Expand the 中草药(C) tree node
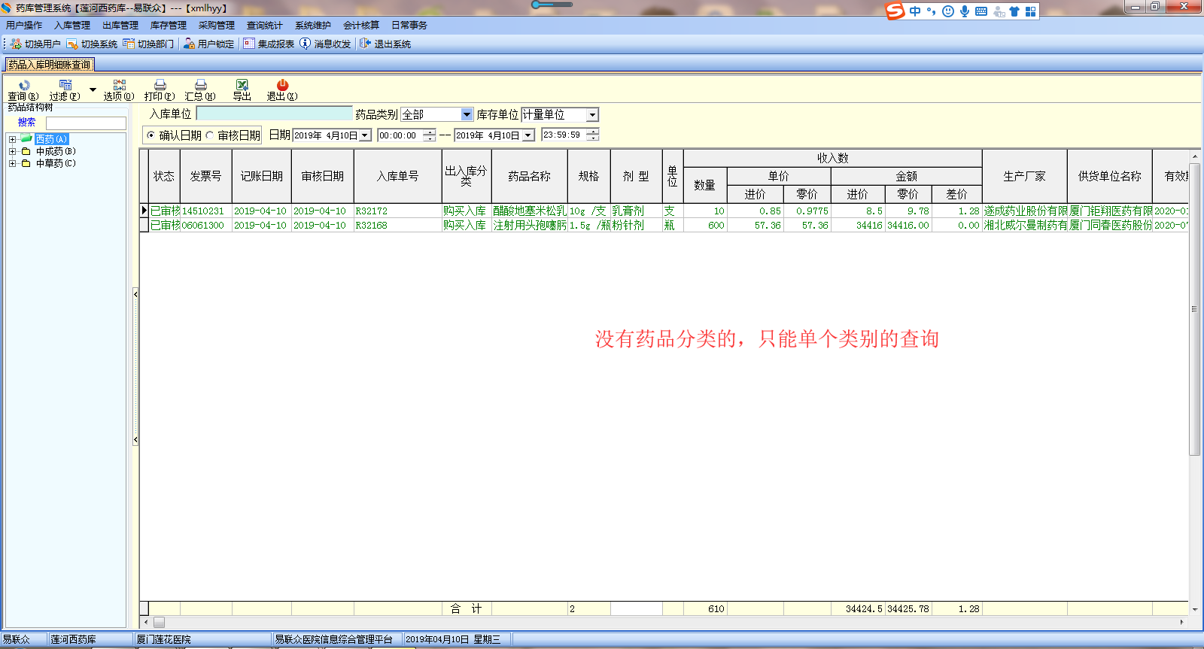Image resolution: width=1204 pixels, height=649 pixels. (x=12, y=163)
